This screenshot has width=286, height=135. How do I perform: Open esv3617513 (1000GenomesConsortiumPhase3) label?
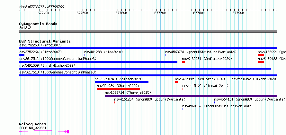point(58,72)
